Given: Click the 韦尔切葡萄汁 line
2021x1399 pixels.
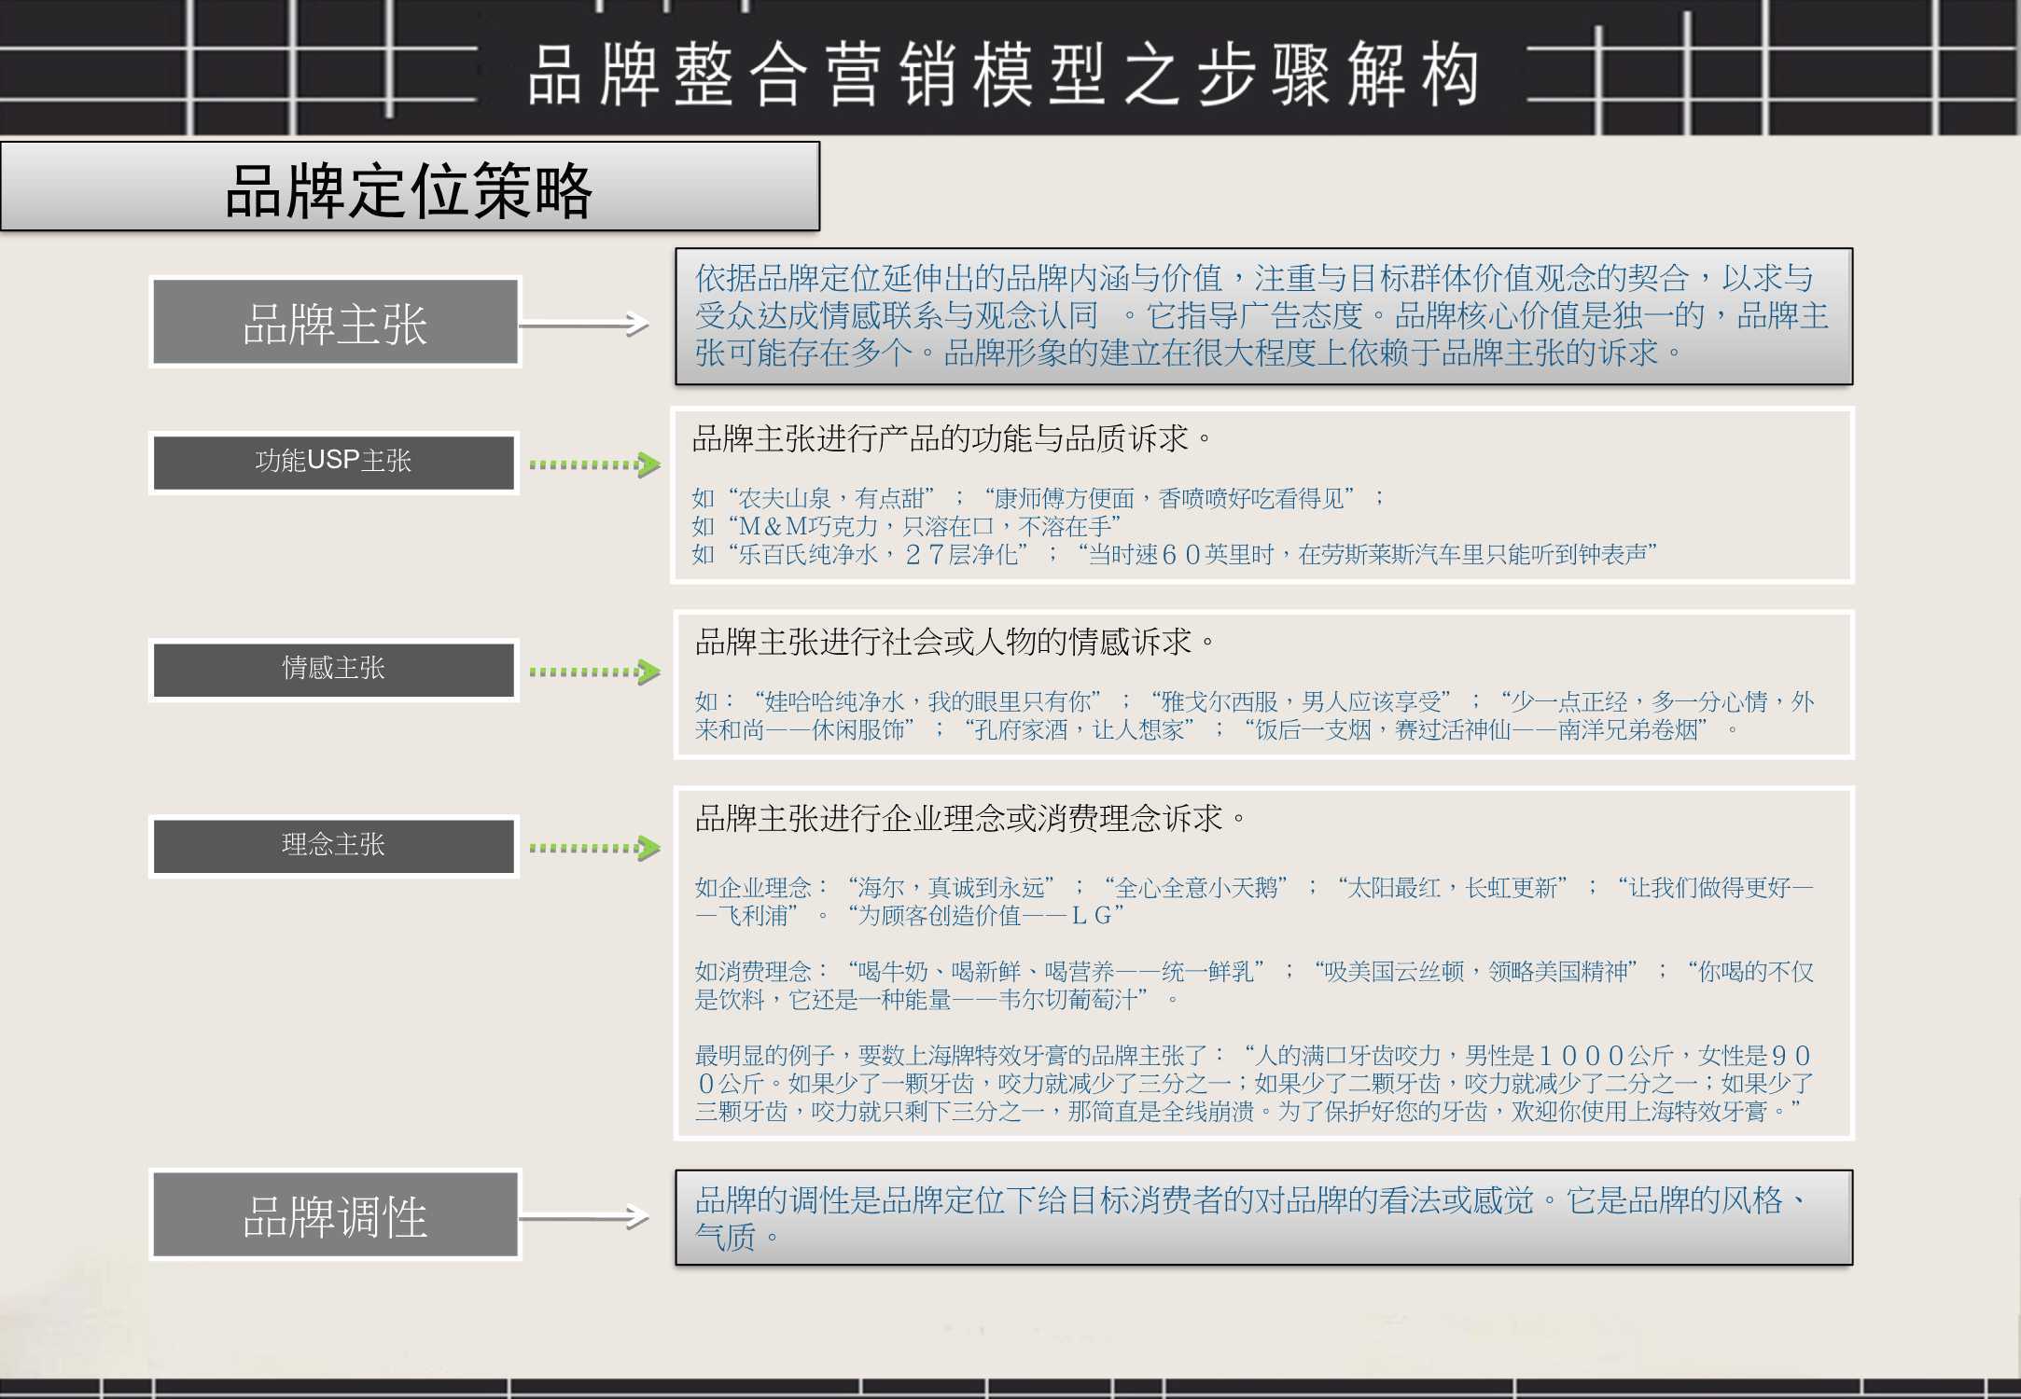Looking at the screenshot, I should pos(937,999).
